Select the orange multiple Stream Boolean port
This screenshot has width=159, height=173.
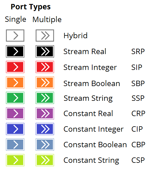click(45, 82)
